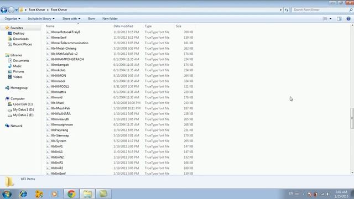This screenshot has width=354, height=199.
Task: Toggle the preview pane icon
Action: (339, 19)
